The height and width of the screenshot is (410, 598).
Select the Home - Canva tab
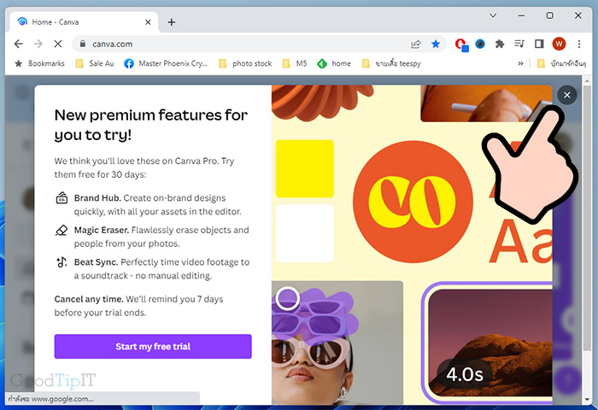click(84, 22)
